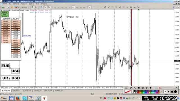
Task: Switch to the EURUSD,H1 chart tab
Action: pyautogui.click(x=16, y=91)
